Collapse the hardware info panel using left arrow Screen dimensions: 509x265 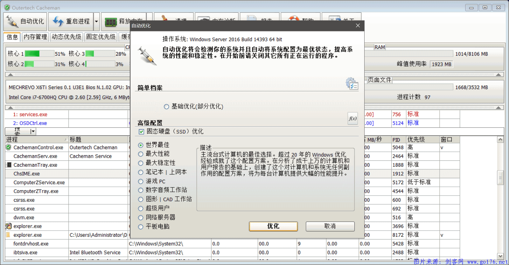[10, 108]
